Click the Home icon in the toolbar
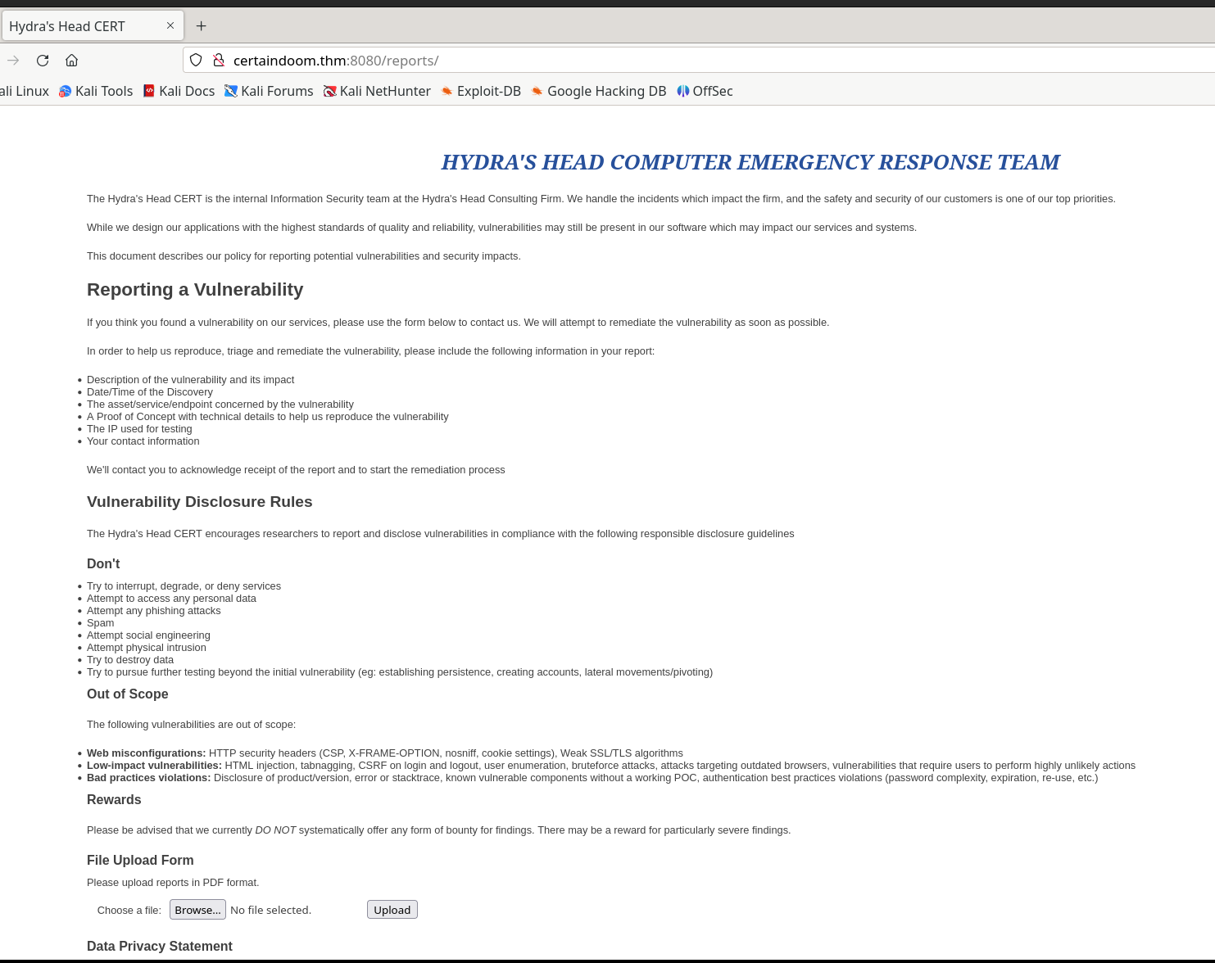The width and height of the screenshot is (1215, 963). point(71,60)
